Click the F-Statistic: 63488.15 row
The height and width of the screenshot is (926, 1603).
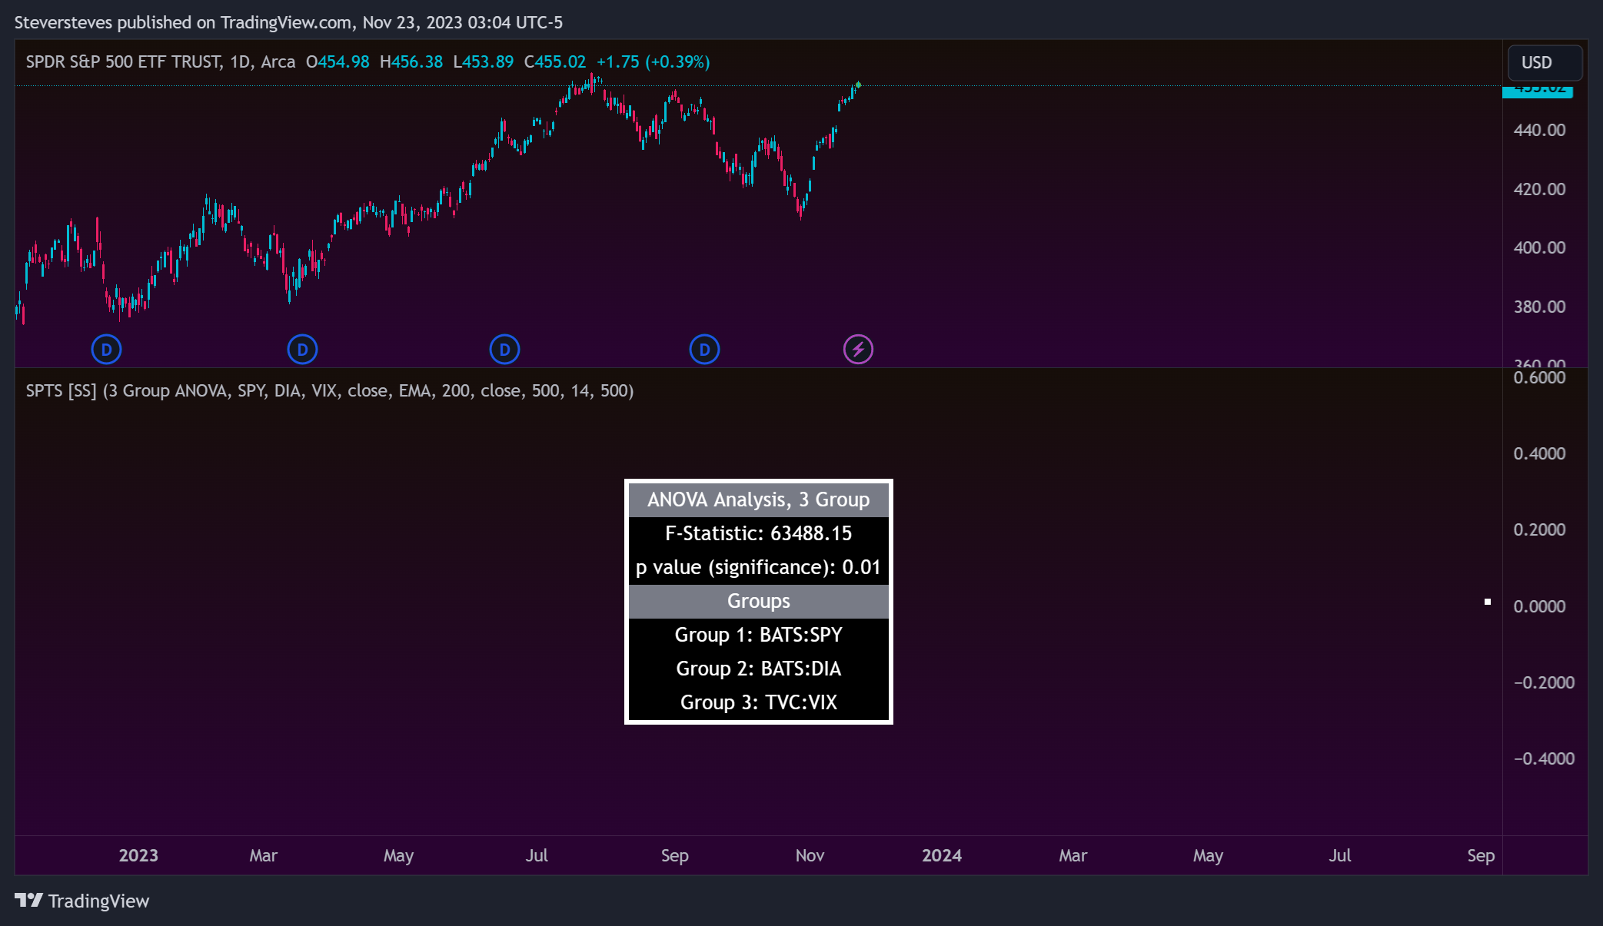(x=758, y=533)
